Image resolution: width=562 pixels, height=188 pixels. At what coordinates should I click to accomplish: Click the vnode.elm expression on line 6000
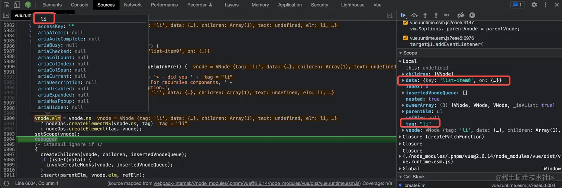(x=48, y=118)
